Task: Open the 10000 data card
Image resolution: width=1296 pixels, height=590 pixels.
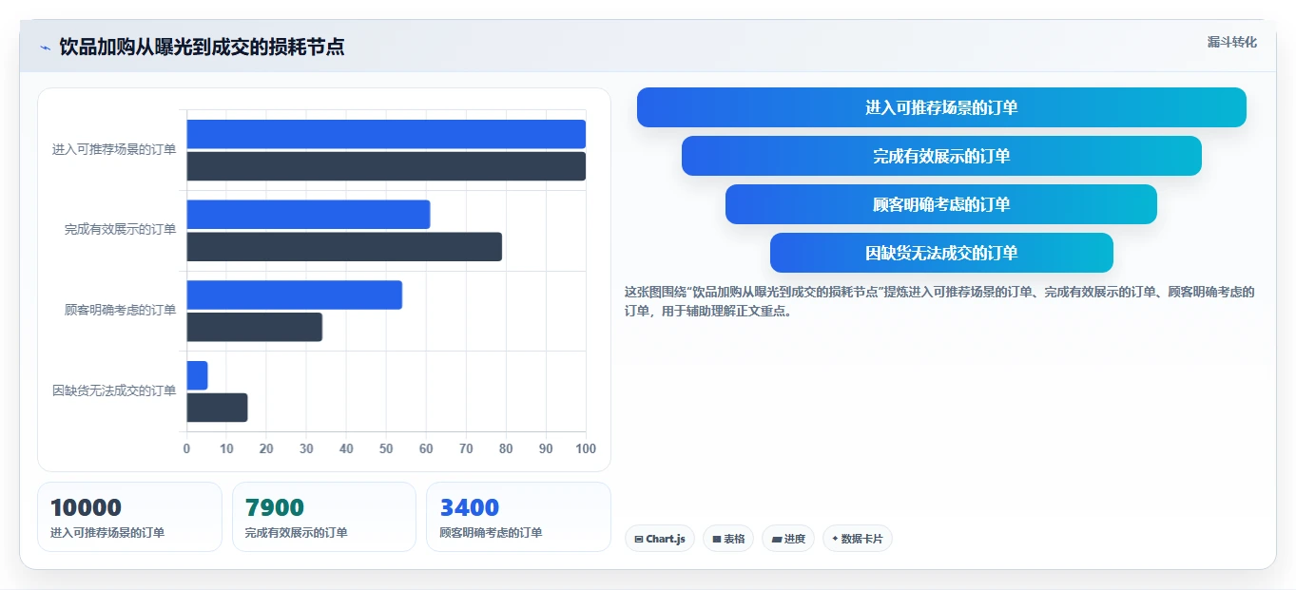Action: [x=129, y=517]
